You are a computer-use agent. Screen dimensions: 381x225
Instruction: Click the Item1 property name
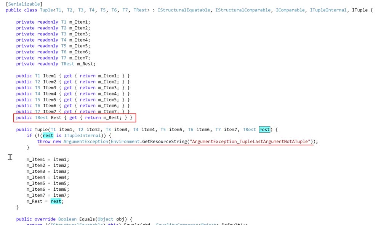pyautogui.click(x=50, y=76)
